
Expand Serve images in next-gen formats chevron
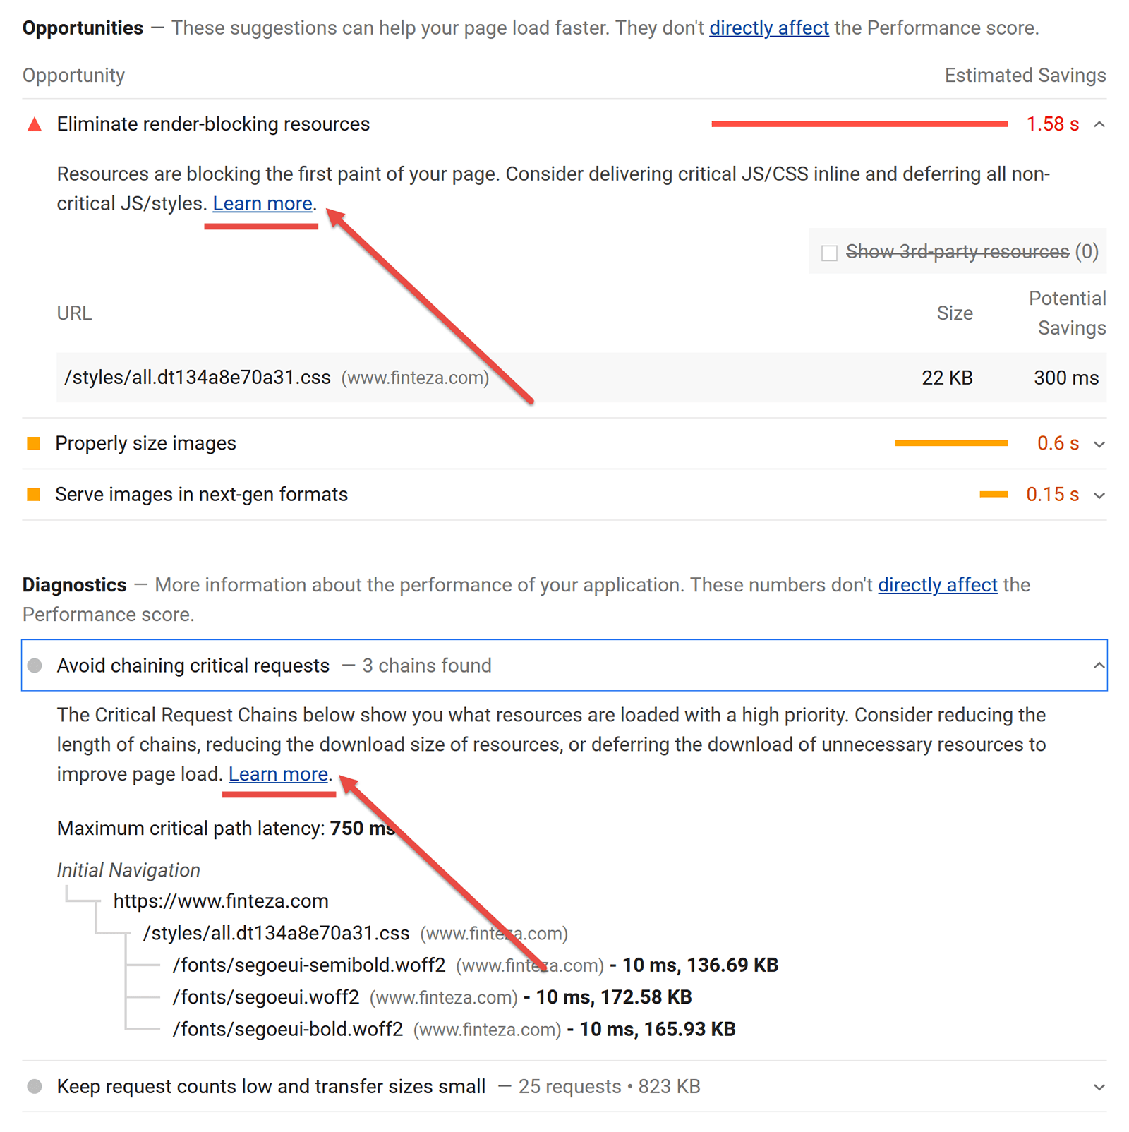(x=1099, y=495)
